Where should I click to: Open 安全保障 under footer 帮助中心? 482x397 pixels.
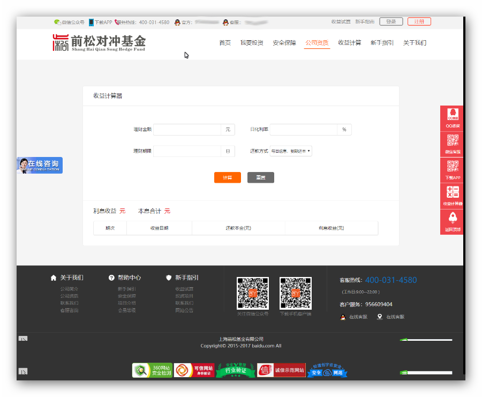point(126,296)
